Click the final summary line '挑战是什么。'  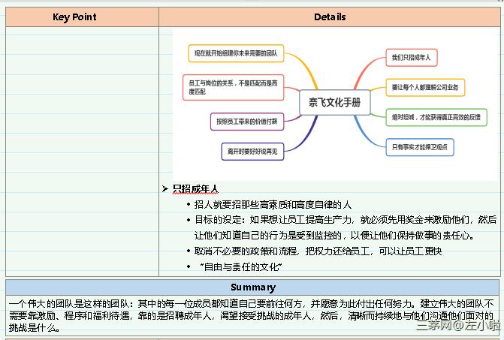(35, 328)
